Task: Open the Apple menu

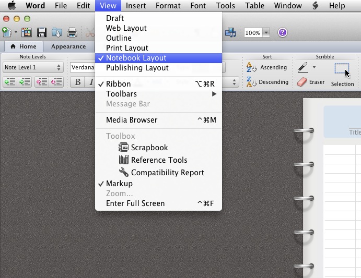Action: click(11, 5)
